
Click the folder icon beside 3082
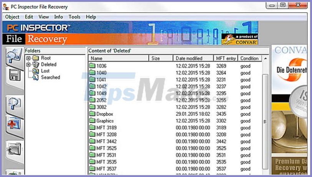92,107
